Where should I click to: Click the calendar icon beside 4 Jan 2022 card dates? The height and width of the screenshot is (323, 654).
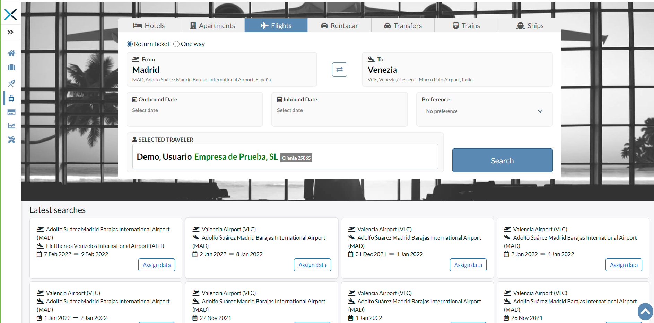[506, 254]
